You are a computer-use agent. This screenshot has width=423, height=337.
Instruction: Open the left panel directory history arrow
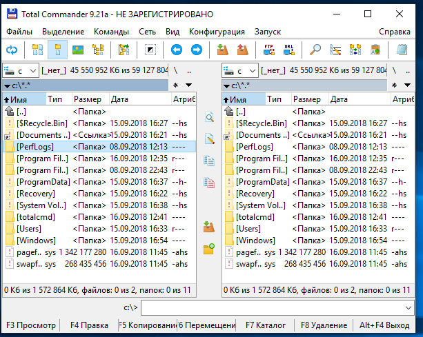[189, 85]
